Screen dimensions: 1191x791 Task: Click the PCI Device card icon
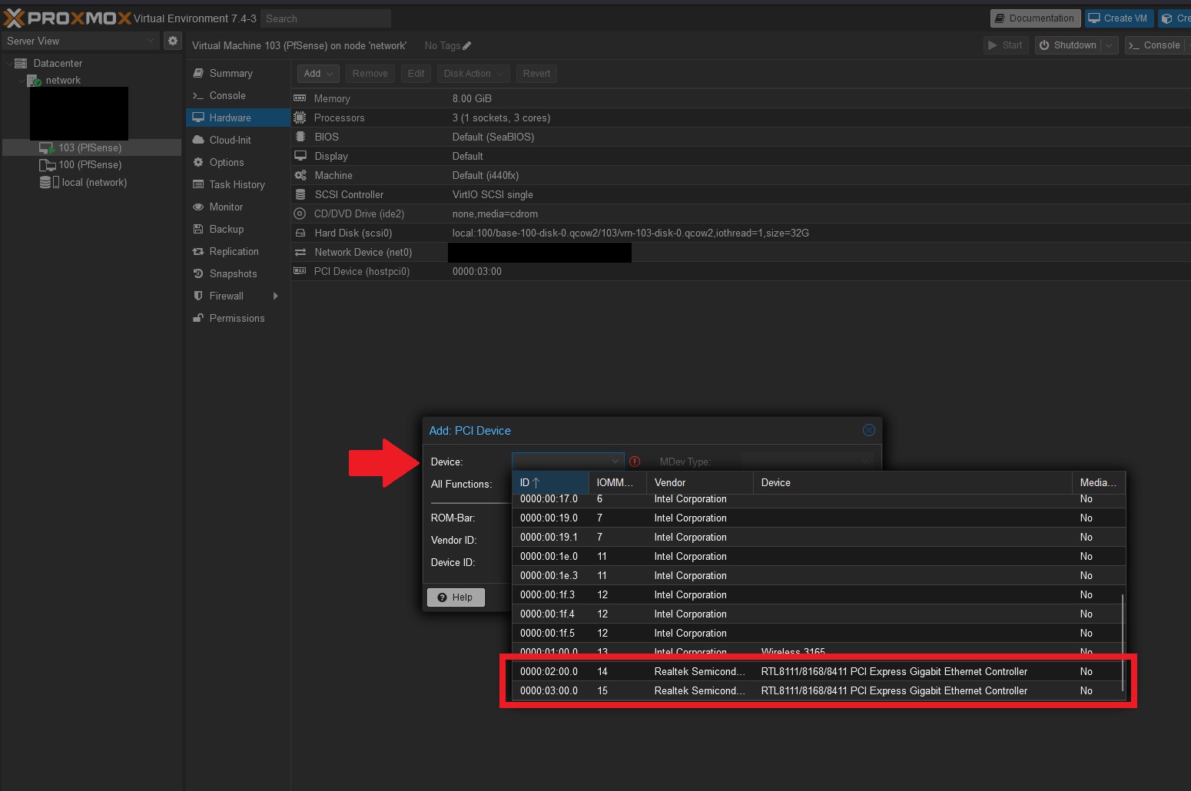click(300, 271)
